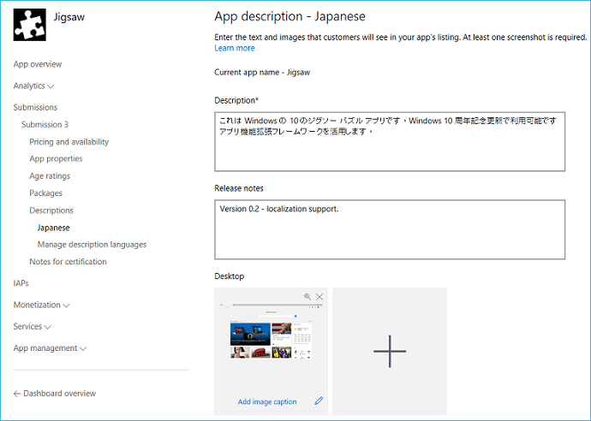Open Notes for certification
Viewport: 591px width, 421px height.
coord(68,261)
